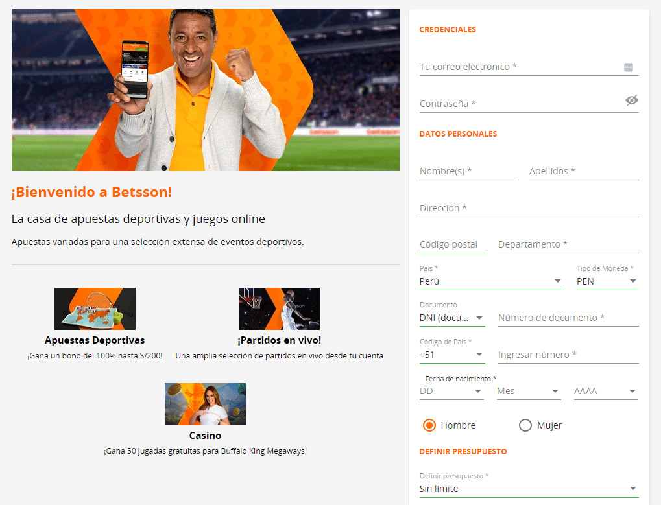Click the CREDENCIALES section heading
This screenshot has height=505, width=661.
click(x=448, y=29)
